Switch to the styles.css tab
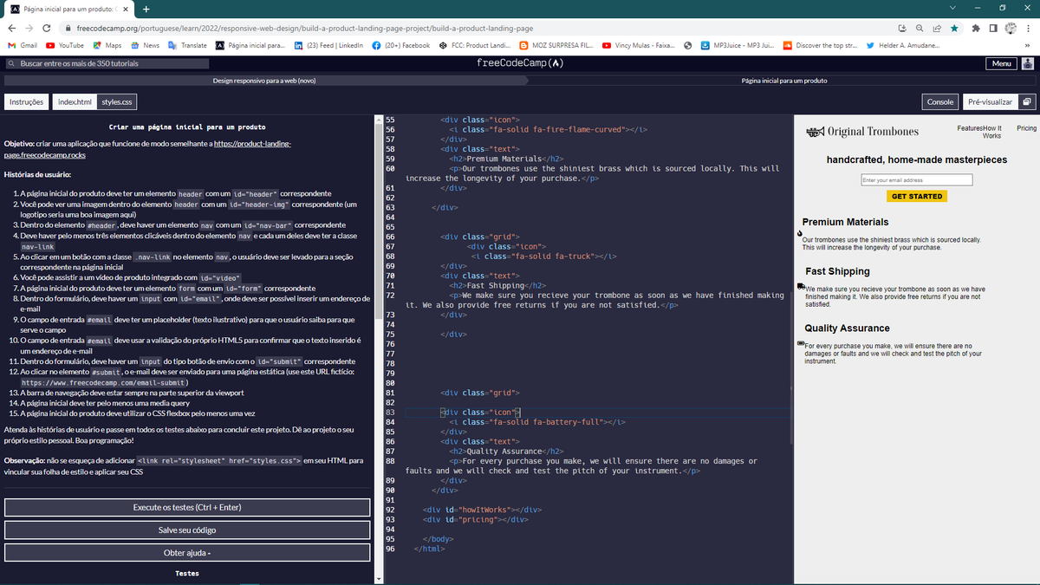Screen dimensions: 1040x585 click(x=117, y=101)
